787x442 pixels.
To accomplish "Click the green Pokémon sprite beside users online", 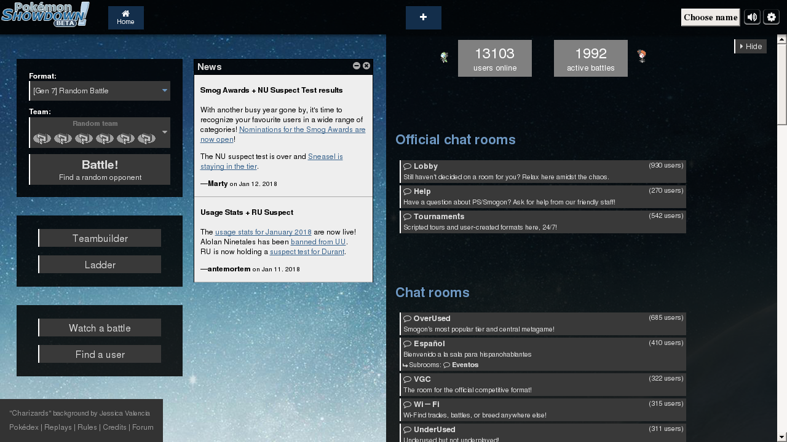I will click(445, 57).
